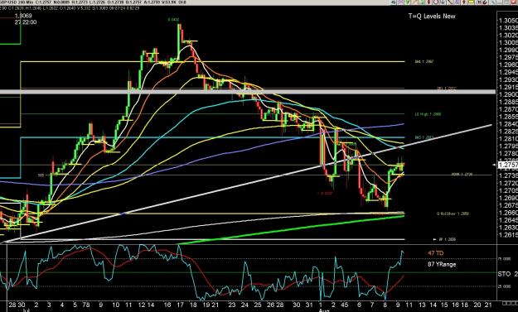The image size is (518, 312).
Task: Click date label 31 on time axis
Action: pyautogui.click(x=309, y=305)
